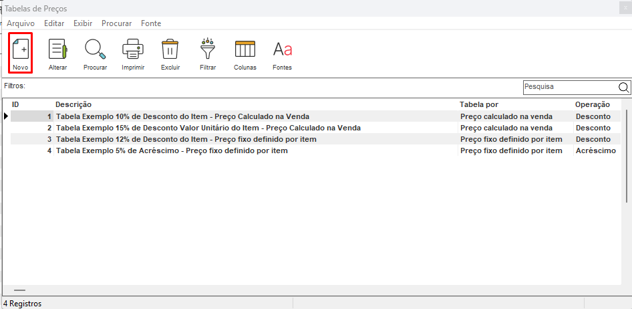
Task: Click into the Pesquisa search field
Action: pyautogui.click(x=568, y=87)
